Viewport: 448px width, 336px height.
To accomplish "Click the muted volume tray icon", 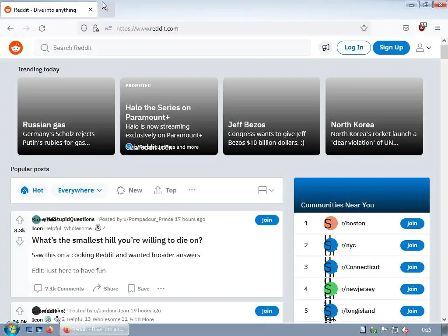I will tap(405, 330).
